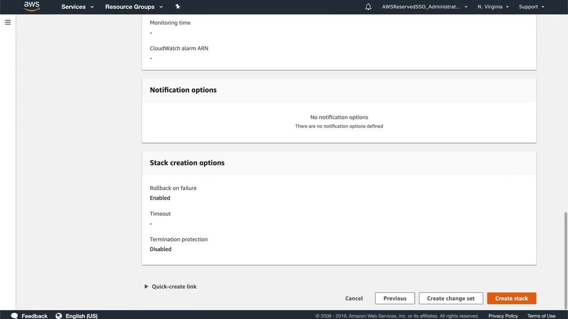
Task: Click the Cancel button
Action: click(x=354, y=298)
